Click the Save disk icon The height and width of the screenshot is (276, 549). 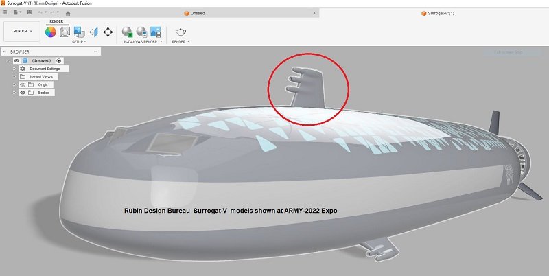point(30,12)
